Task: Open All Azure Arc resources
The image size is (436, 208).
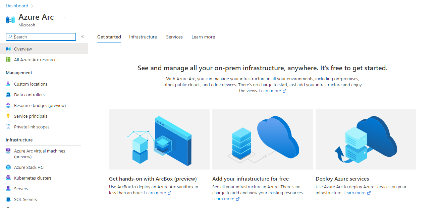Action: click(x=36, y=60)
